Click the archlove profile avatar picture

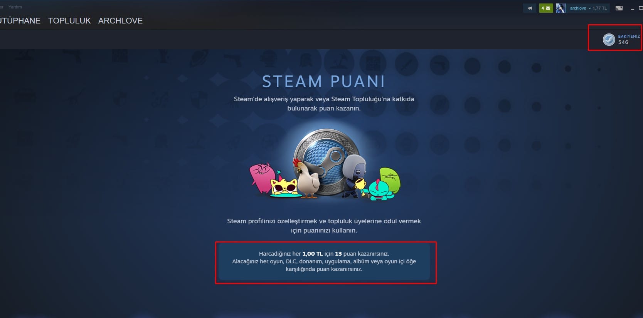561,8
